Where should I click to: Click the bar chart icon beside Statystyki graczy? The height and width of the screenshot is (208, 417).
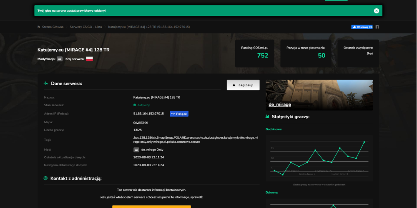267,117
